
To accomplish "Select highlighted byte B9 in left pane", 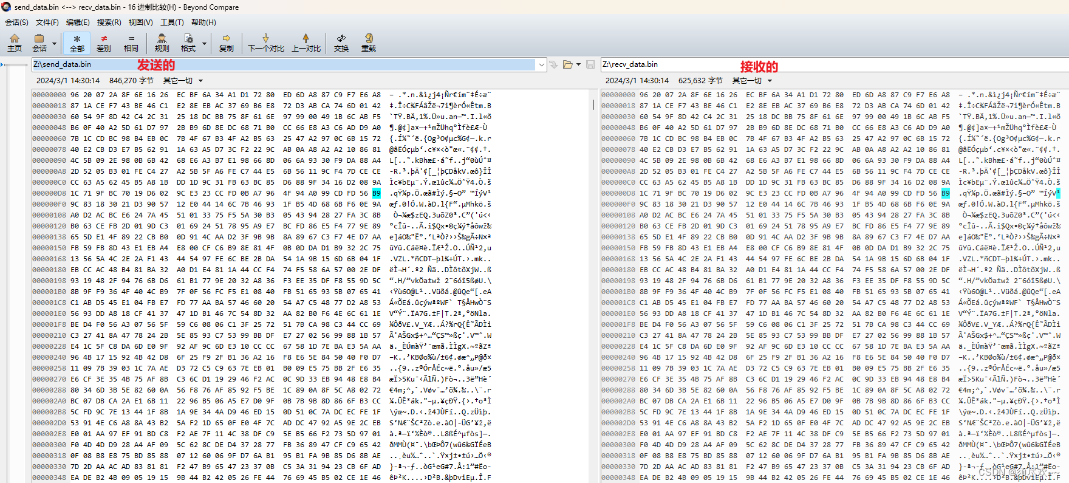I will click(377, 193).
